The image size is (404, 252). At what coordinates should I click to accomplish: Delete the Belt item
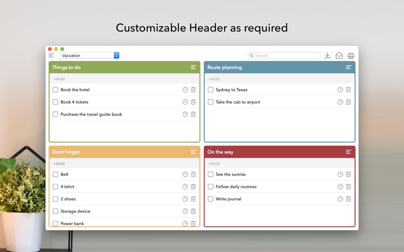(x=193, y=174)
